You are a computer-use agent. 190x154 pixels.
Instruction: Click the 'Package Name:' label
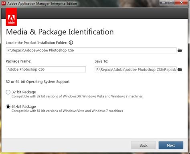pos(18,61)
